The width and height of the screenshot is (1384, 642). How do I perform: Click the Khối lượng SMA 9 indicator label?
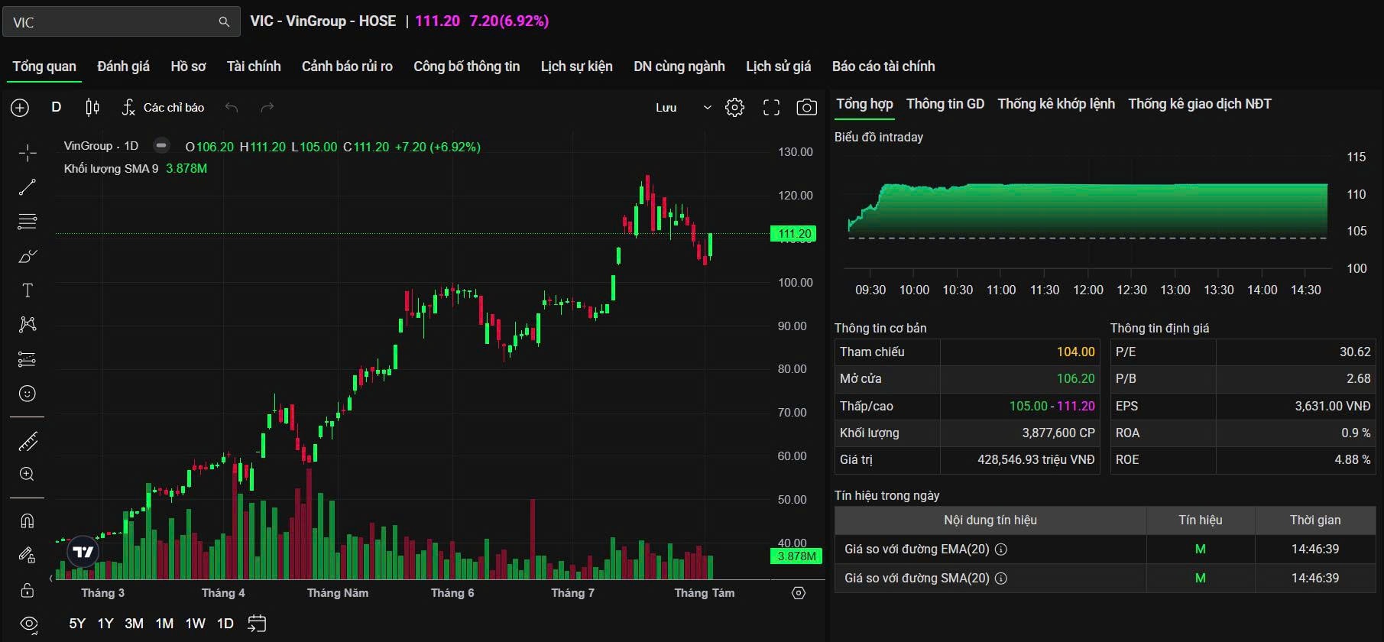pyautogui.click(x=112, y=168)
